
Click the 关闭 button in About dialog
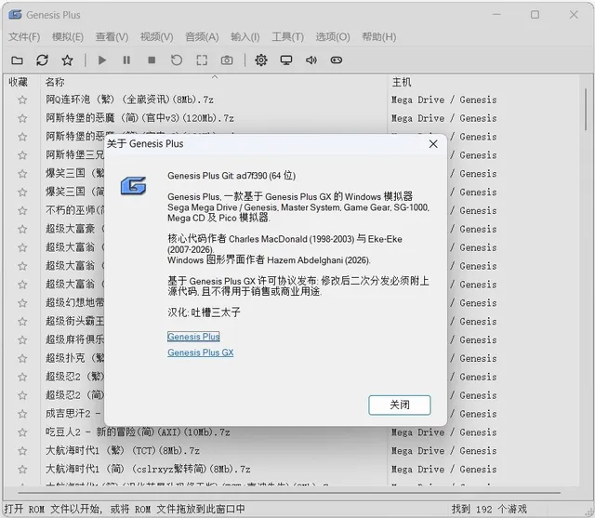[x=400, y=405]
